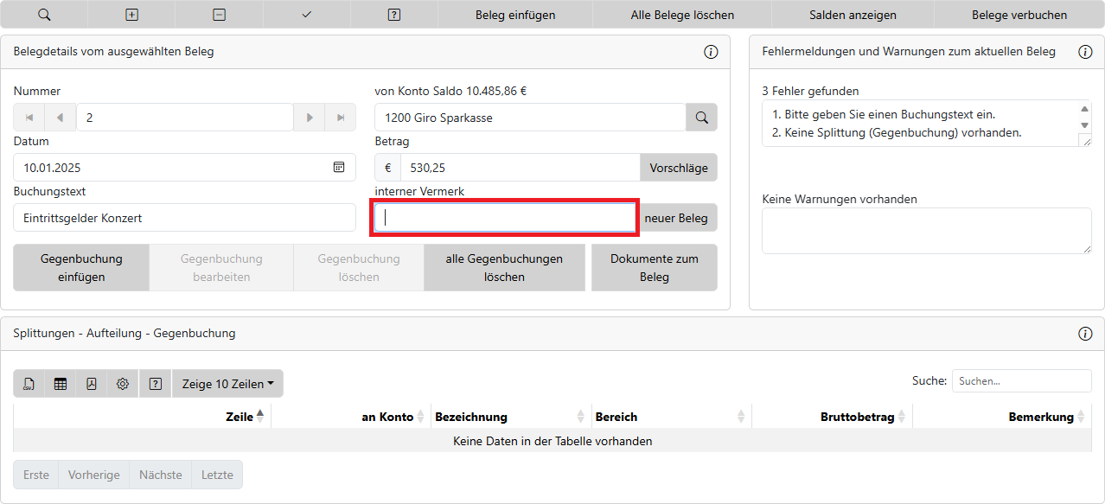Click 'Salden anzeigen' in the top bar

coord(853,15)
